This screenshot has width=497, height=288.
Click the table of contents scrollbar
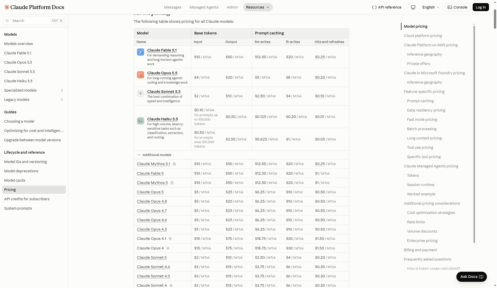tap(474, 134)
